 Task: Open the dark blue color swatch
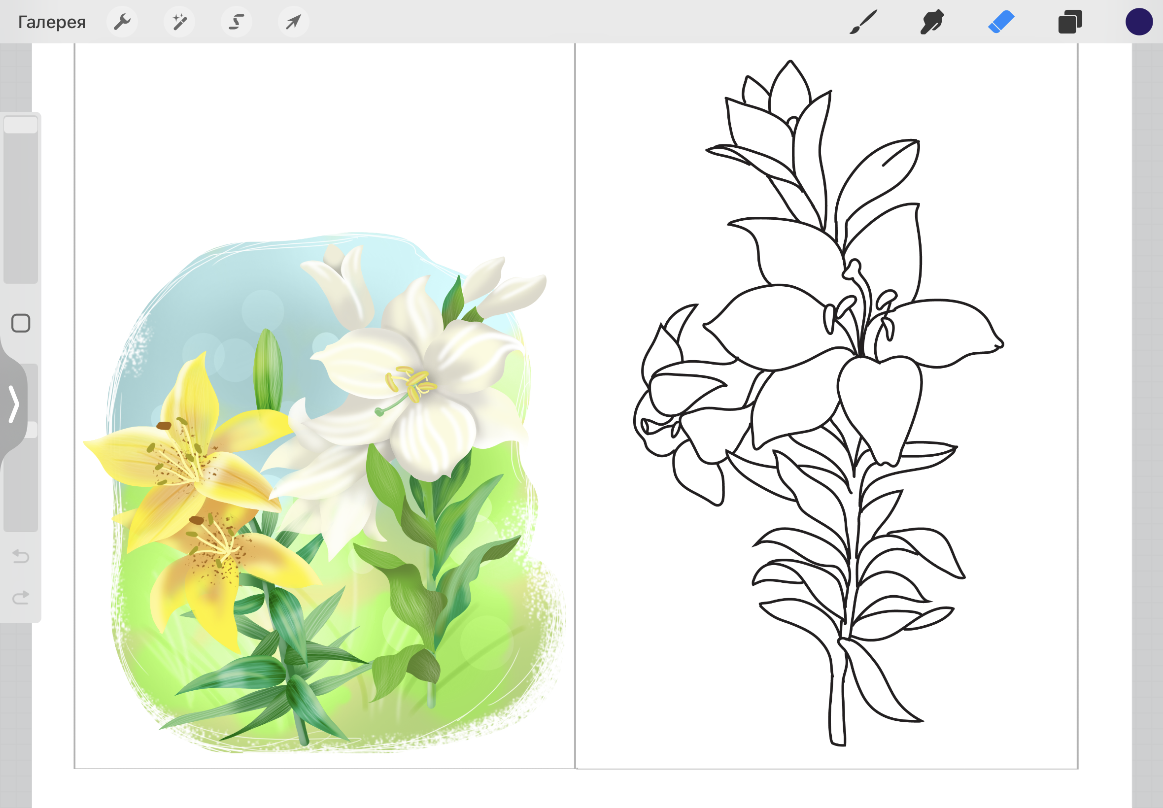(x=1139, y=22)
